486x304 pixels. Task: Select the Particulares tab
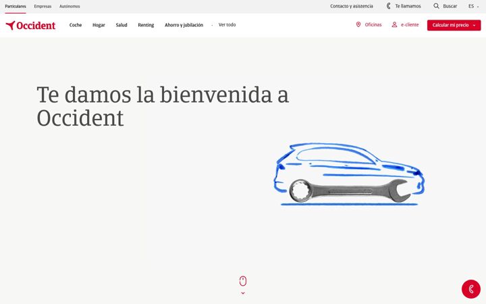coord(16,6)
